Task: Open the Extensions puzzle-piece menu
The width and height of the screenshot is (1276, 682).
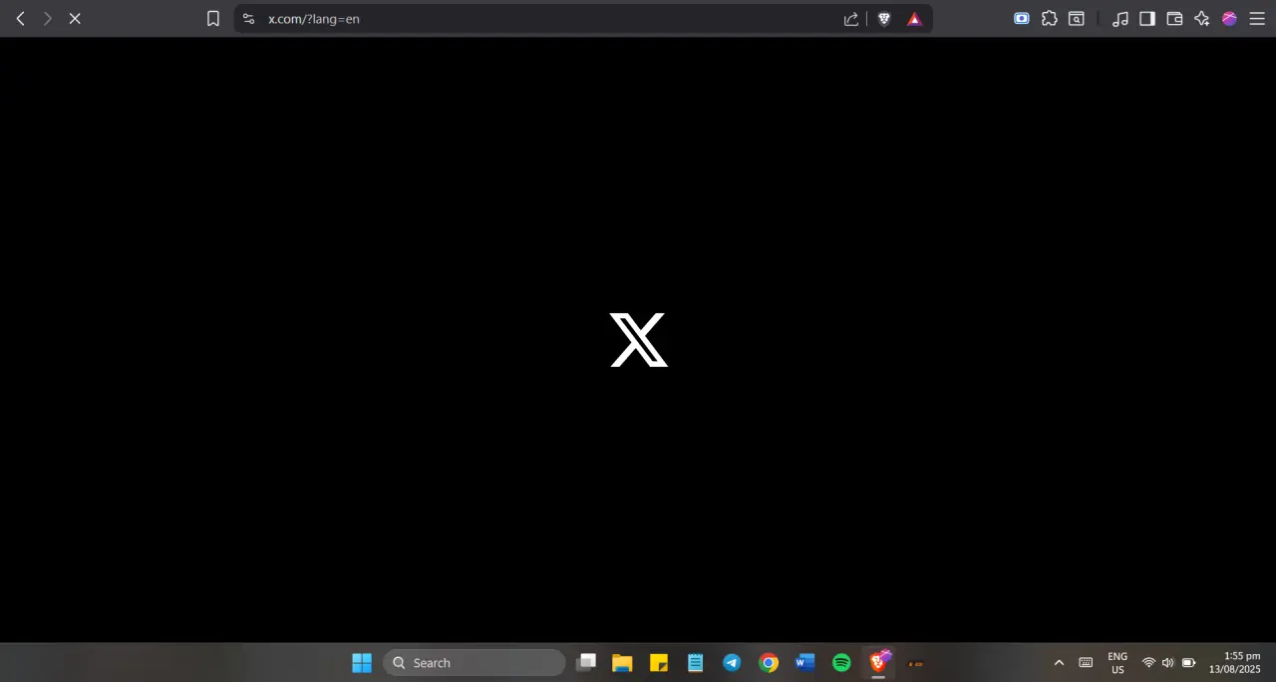Action: (1050, 18)
